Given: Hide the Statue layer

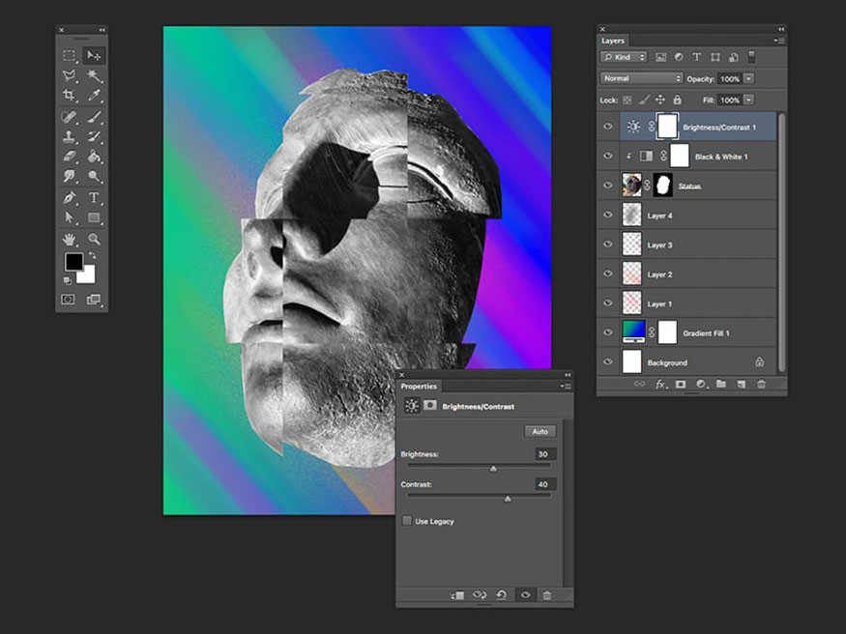Looking at the screenshot, I should pos(608,186).
